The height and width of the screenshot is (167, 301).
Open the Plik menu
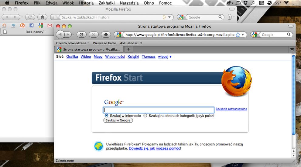(x=37, y=3)
